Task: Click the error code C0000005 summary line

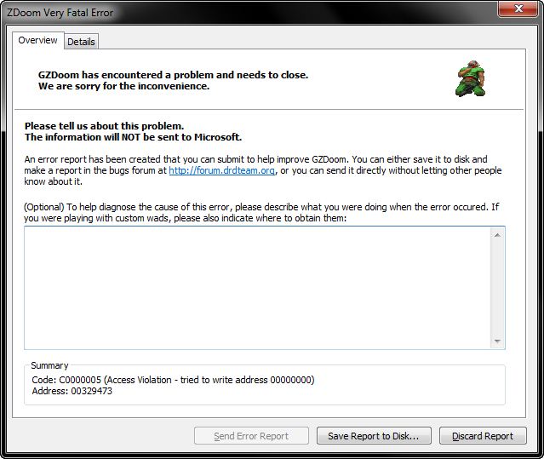Action: (x=173, y=380)
